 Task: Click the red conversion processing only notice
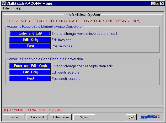point(73,21)
